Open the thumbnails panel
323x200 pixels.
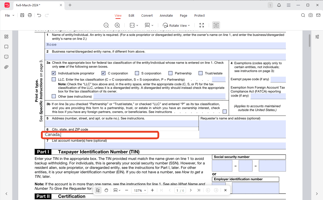6,37
